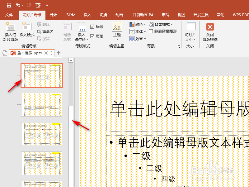Viewport: 249px width, 187px height.
Task: Switch to the 插入 tab
Action: click(x=87, y=15)
